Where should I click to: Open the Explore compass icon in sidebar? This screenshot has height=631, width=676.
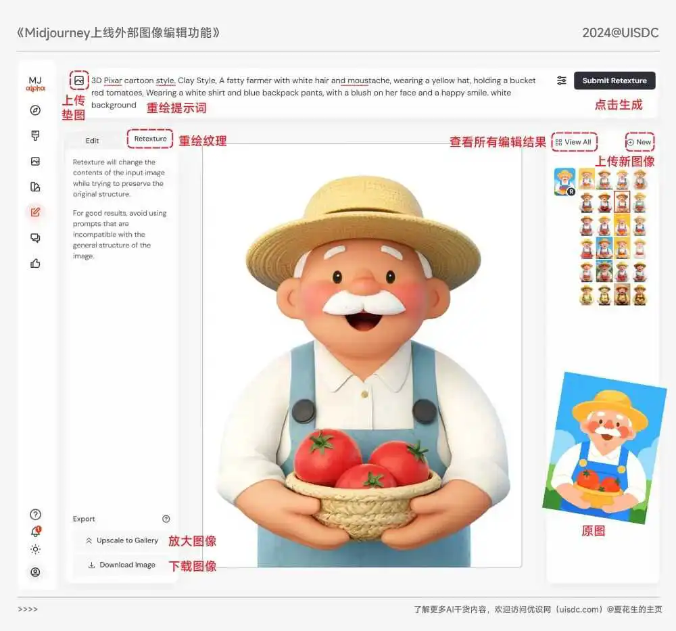coord(36,110)
